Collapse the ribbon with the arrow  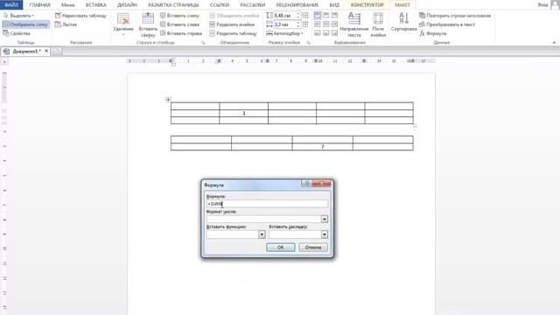click(x=554, y=43)
